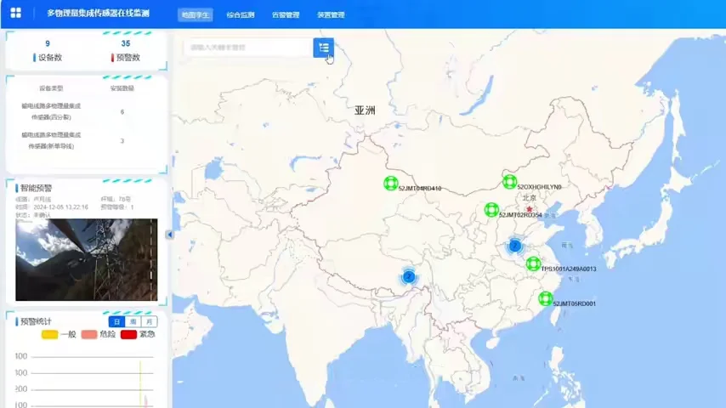Open the 装置管理 tab
The width and height of the screenshot is (726, 408).
[331, 14]
